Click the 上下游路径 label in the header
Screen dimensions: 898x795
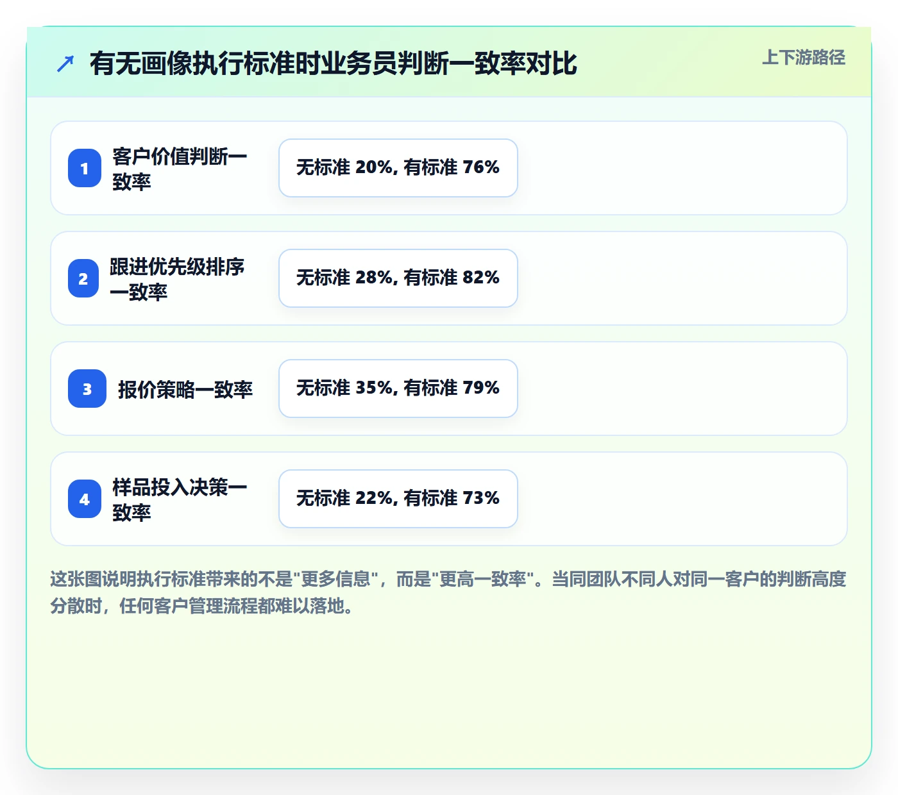click(804, 58)
